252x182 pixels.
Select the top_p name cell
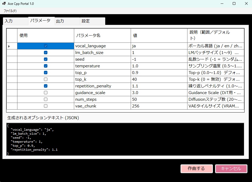102,73
